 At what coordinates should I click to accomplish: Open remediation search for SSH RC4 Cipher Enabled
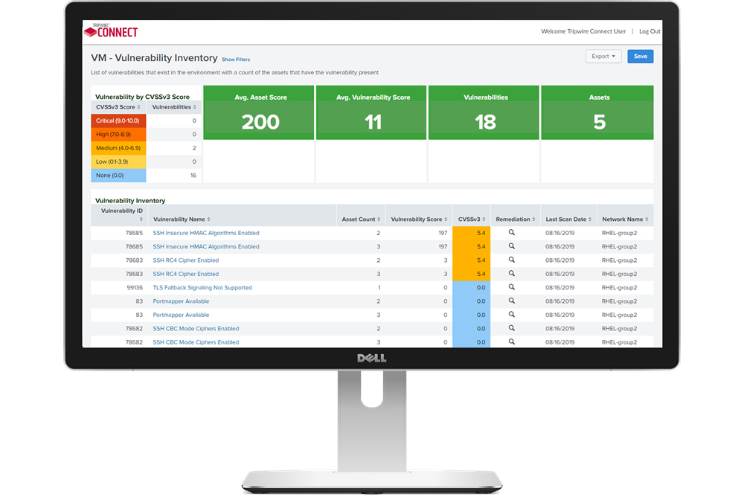(x=510, y=260)
